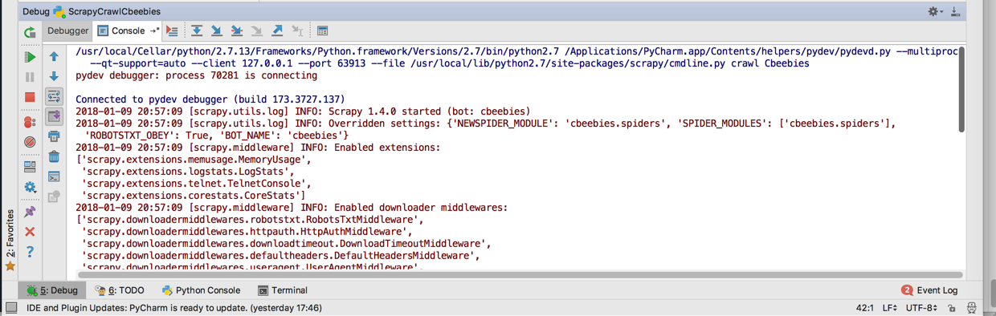996x316 pixels.
Task: Pin the current debug tab
Action: point(30,213)
